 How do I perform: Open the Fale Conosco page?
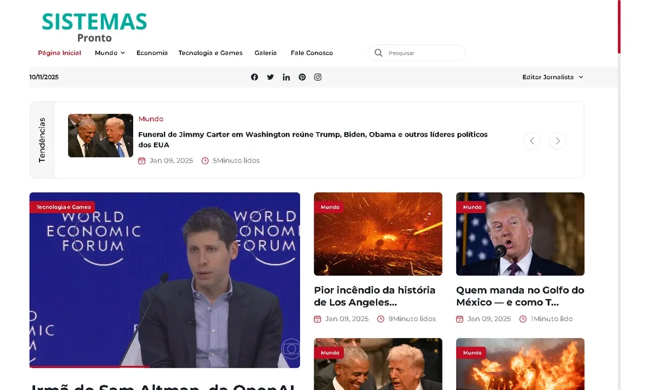click(311, 53)
